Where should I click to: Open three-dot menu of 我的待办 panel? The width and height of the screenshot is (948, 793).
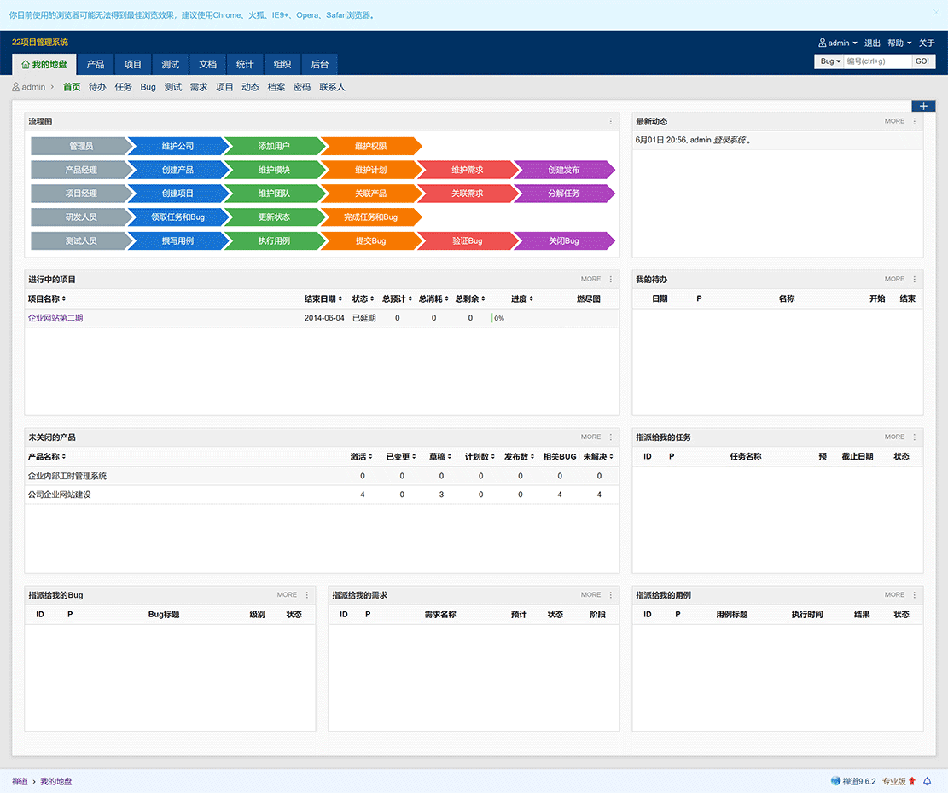(914, 280)
